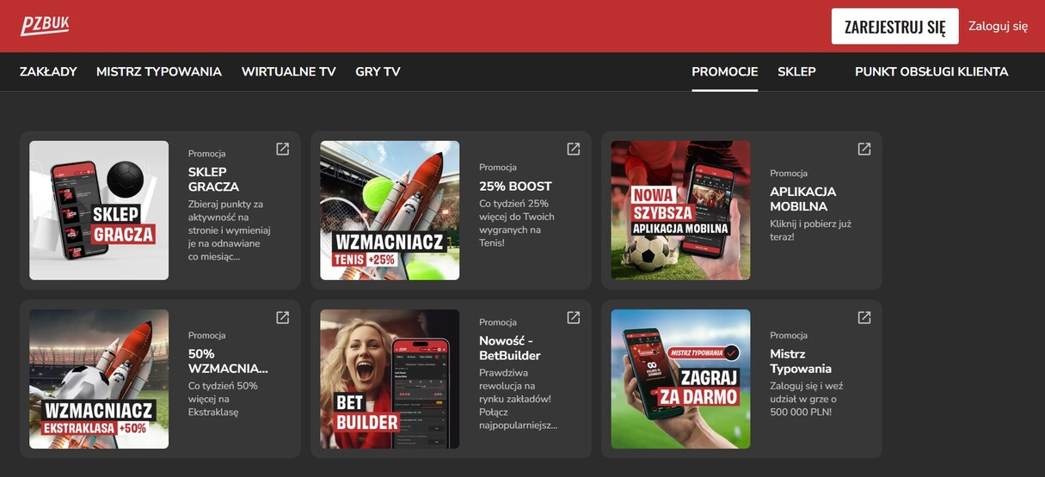
Task: Click the APLIKACJA MOBILNA card title
Action: click(802, 199)
